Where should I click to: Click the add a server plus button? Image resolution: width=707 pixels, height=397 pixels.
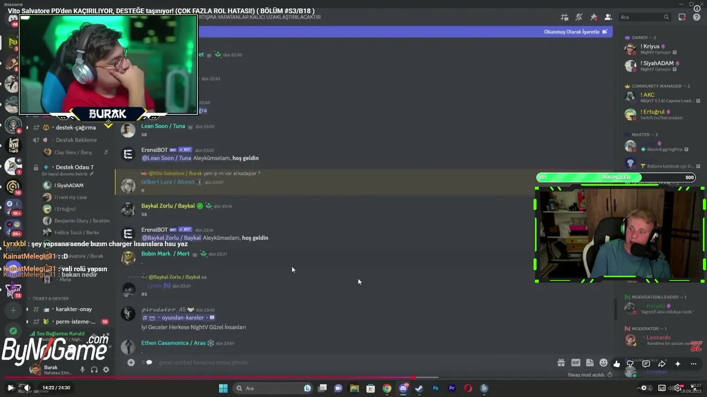click(13, 310)
